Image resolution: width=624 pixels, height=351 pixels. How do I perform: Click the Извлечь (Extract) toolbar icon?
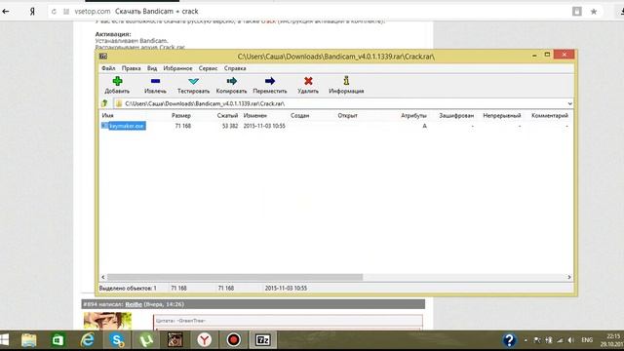pyautogui.click(x=155, y=81)
